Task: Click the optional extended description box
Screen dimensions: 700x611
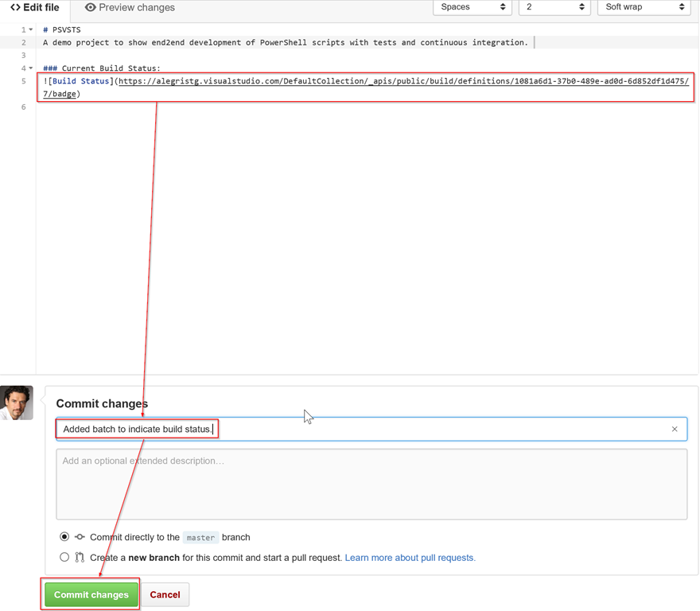Action: click(371, 484)
